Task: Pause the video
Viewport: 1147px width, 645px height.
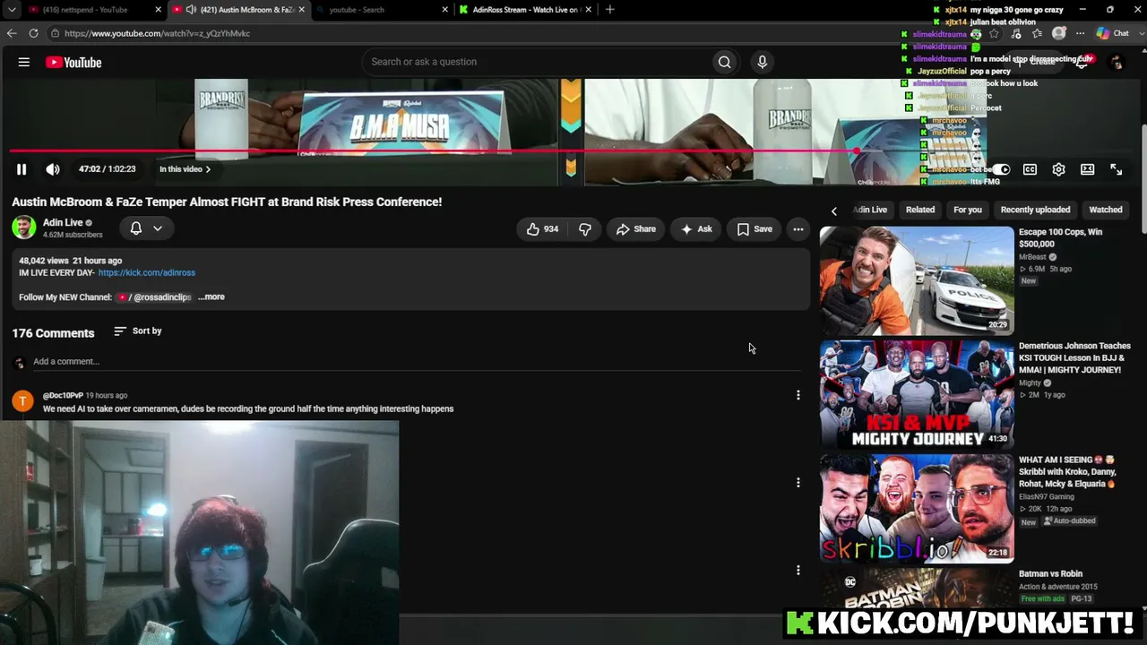Action: click(x=22, y=169)
